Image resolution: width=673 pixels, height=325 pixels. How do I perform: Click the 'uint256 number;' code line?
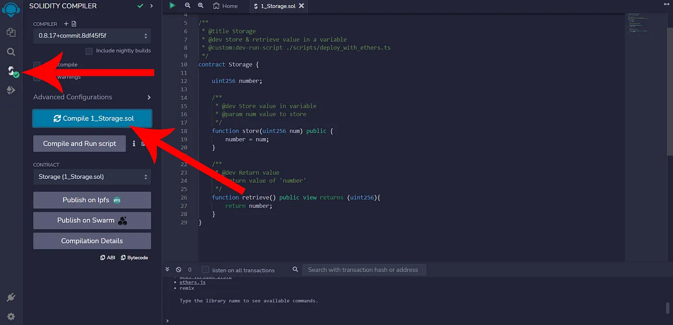pyautogui.click(x=237, y=81)
